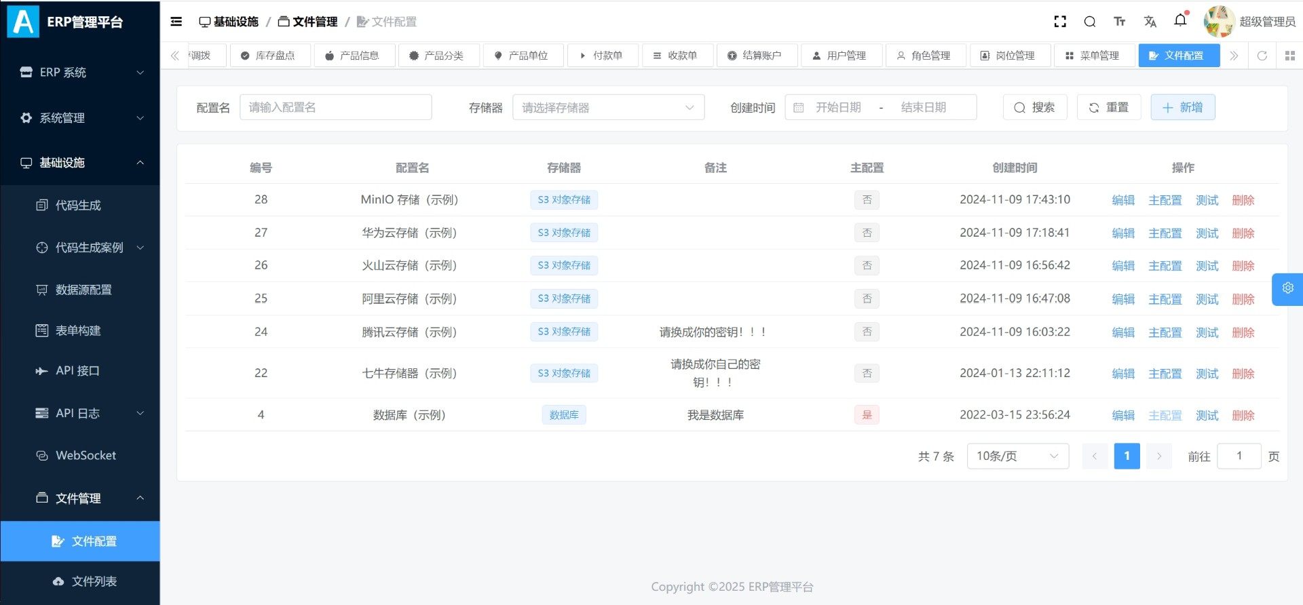Set 腾讯云存储 as 主配置

[1165, 332]
